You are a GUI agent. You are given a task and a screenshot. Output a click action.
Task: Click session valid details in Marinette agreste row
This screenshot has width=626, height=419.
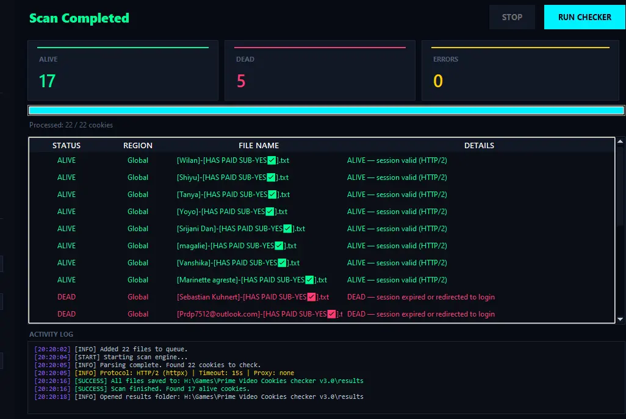point(397,280)
